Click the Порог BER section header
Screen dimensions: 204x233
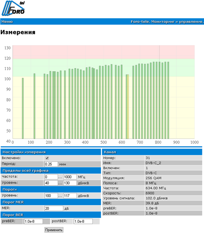[x=51, y=215]
